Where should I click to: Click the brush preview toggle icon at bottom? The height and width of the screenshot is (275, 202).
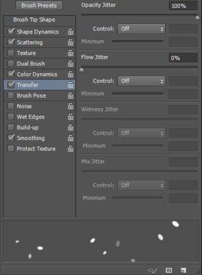pyautogui.click(x=152, y=270)
